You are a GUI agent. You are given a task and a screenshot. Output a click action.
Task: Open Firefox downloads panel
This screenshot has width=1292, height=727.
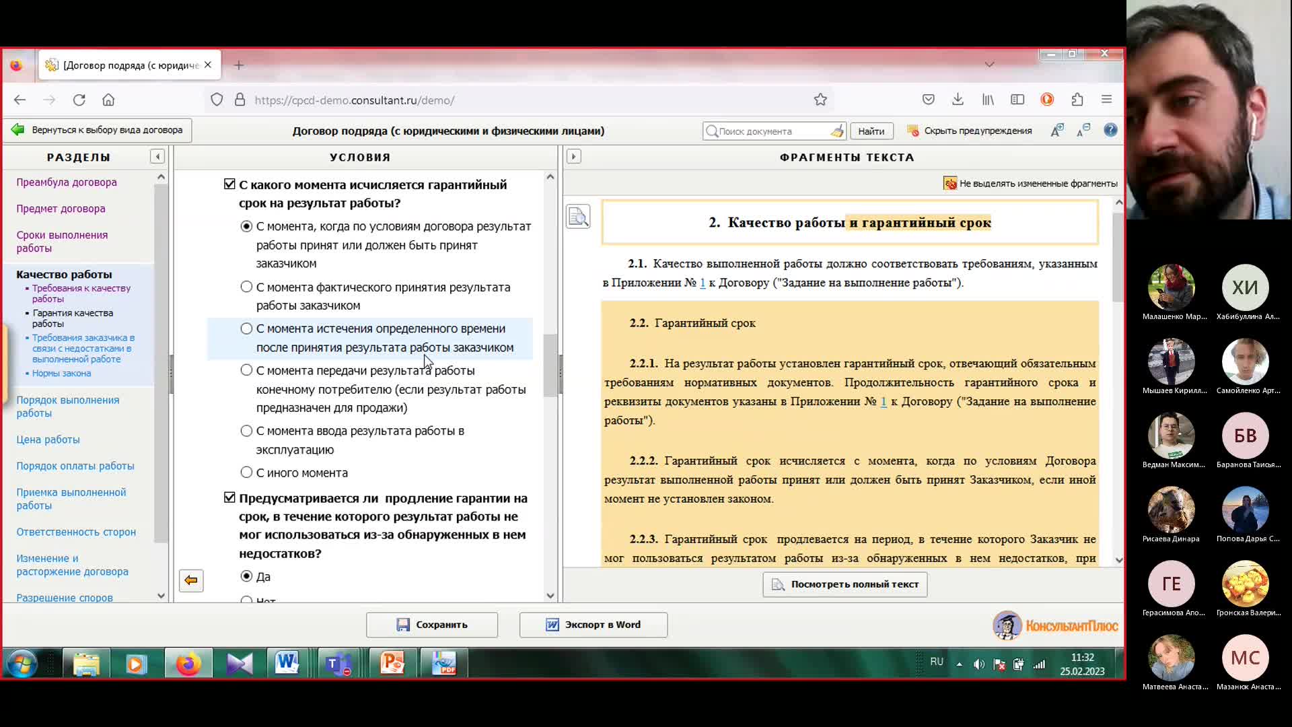click(x=958, y=100)
